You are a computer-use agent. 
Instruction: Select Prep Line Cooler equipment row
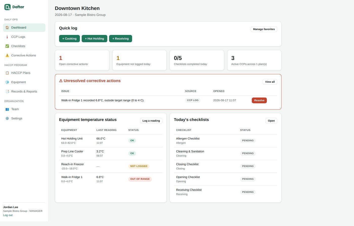coord(111,154)
